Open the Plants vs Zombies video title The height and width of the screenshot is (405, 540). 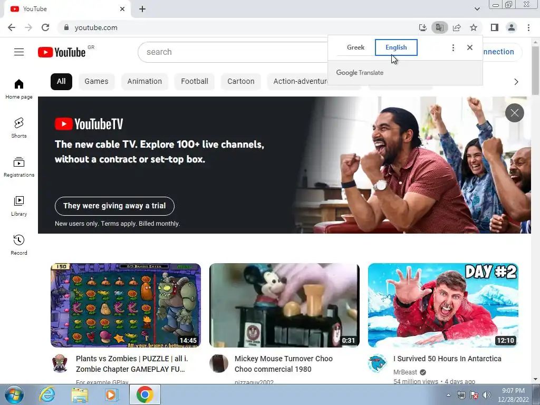[x=132, y=364]
